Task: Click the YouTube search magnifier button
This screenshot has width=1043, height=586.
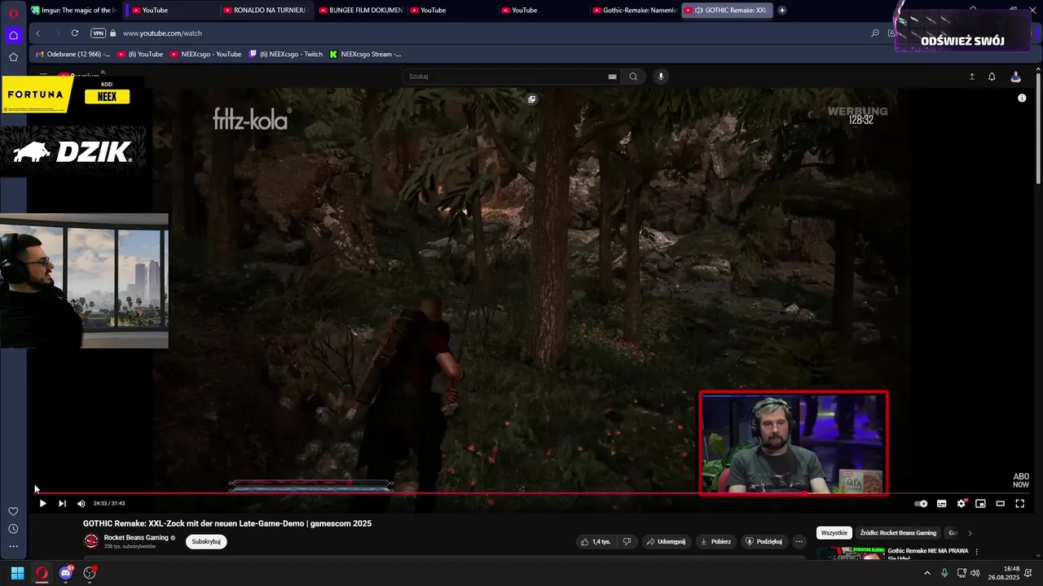Action: pos(633,77)
